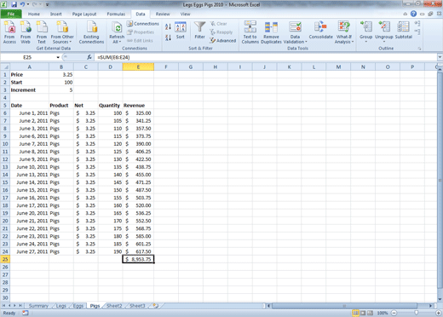This screenshot has height=317, width=443.
Task: Switch to the Home tab
Action: (x=34, y=14)
